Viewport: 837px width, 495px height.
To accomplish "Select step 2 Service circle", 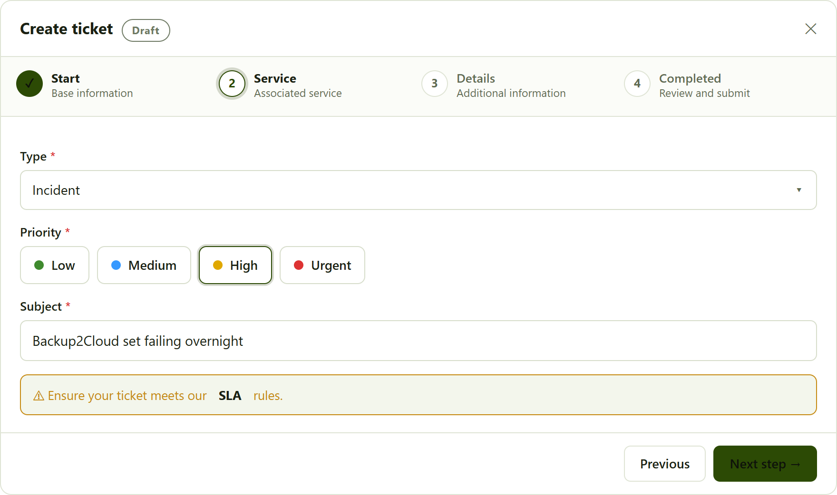I will pyautogui.click(x=232, y=84).
